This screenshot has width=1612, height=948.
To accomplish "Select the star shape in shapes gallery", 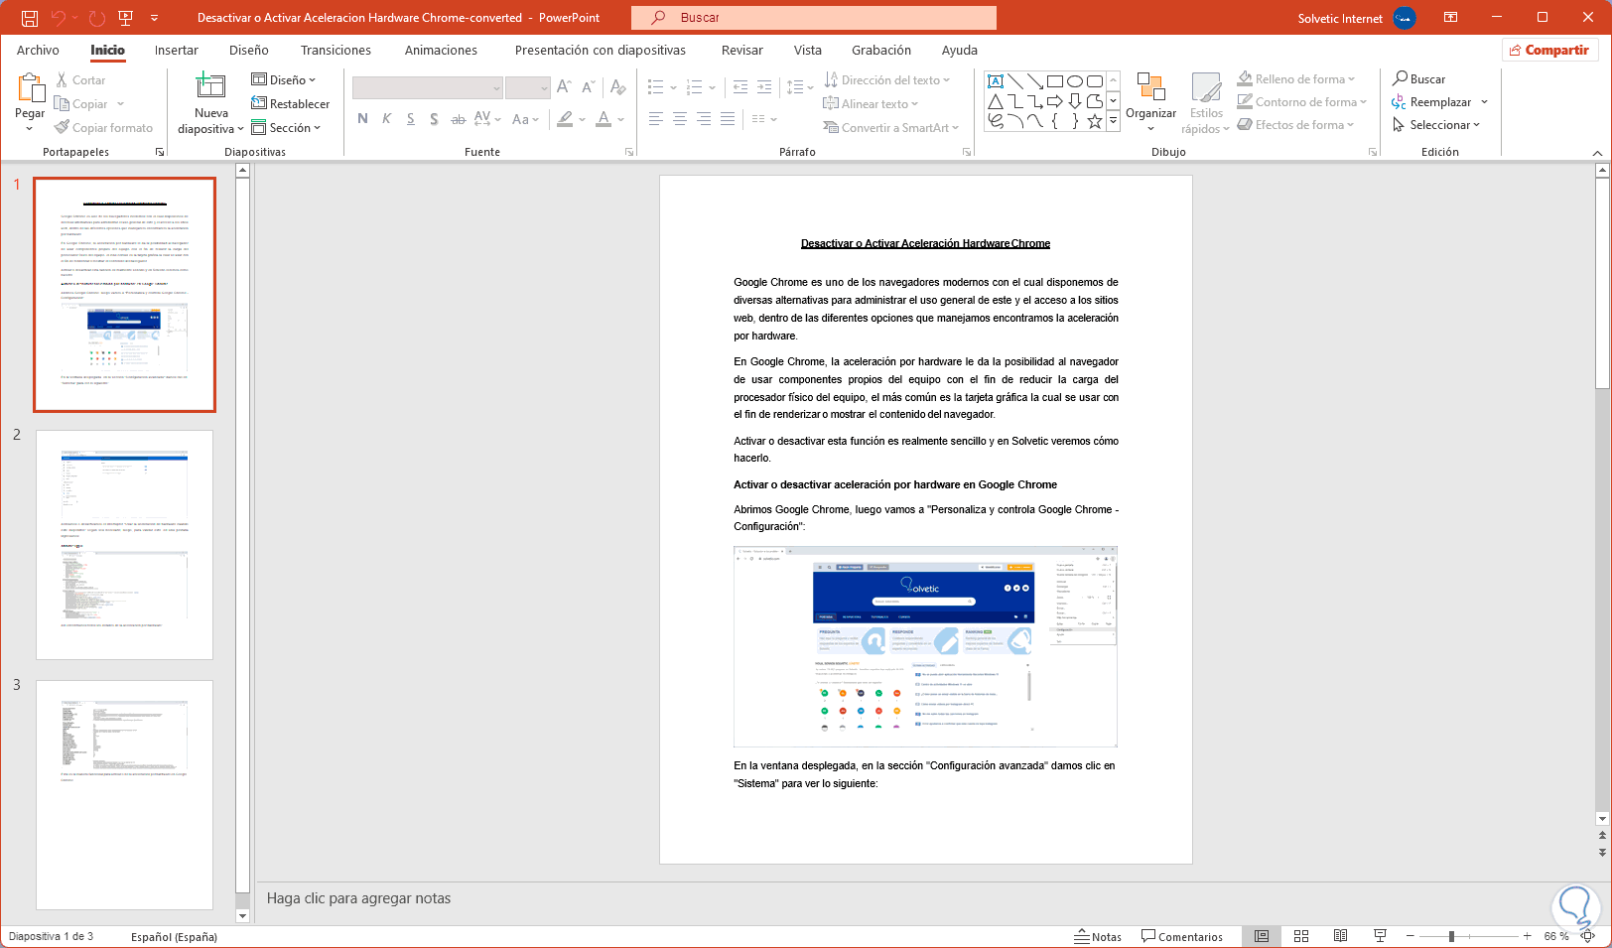I will tap(1095, 121).
